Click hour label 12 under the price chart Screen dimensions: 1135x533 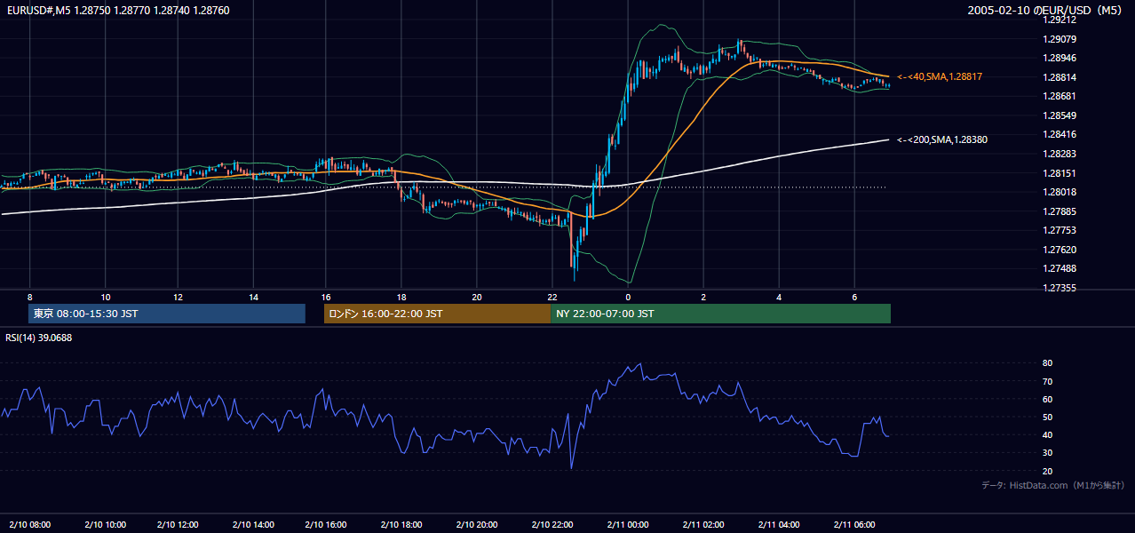point(179,297)
